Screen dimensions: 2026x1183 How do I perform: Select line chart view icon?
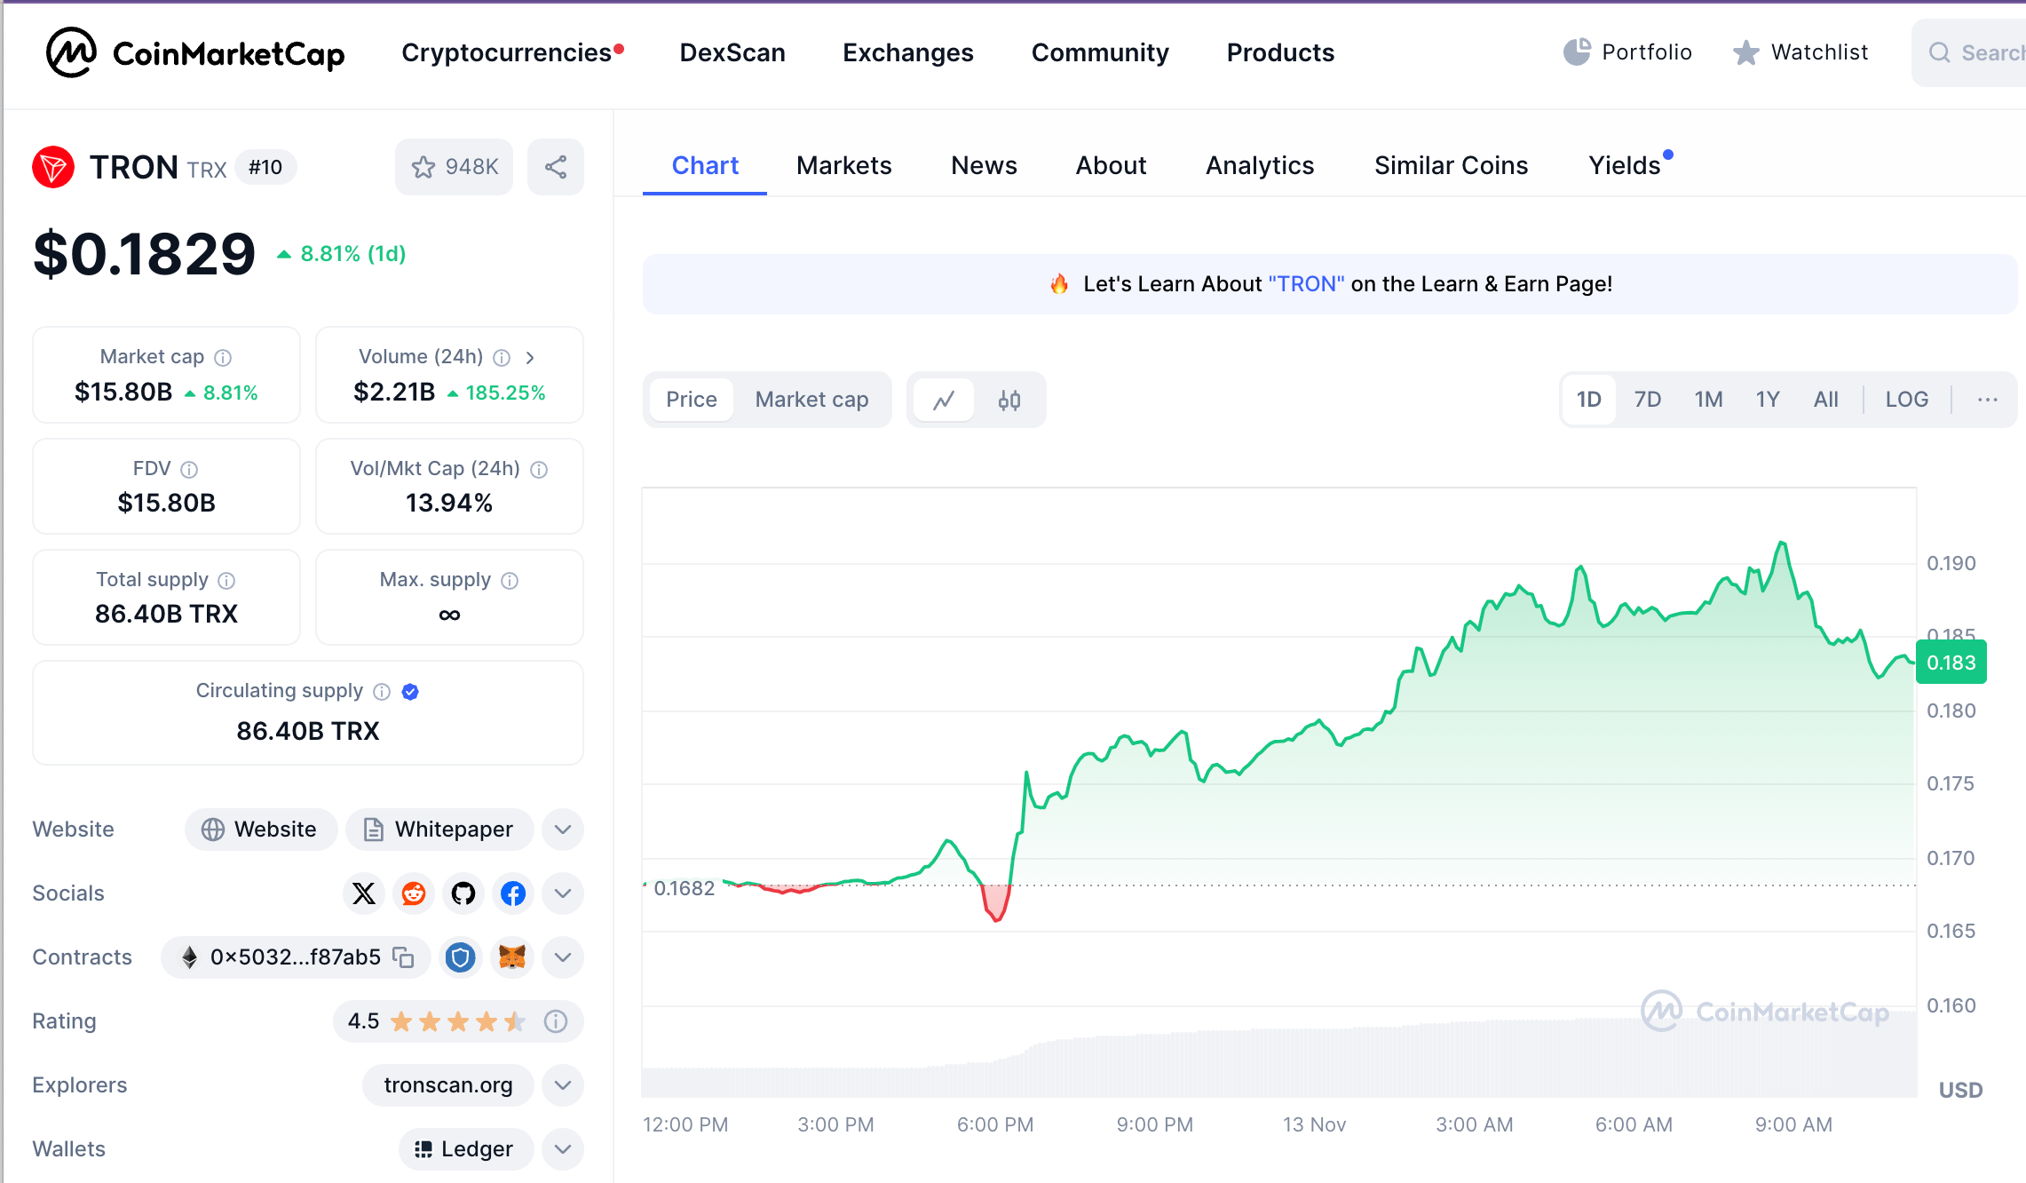click(944, 400)
